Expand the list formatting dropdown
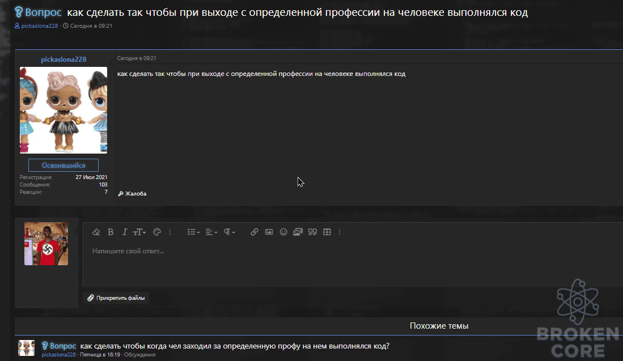Viewport: 623px width, 361px height. tap(193, 232)
